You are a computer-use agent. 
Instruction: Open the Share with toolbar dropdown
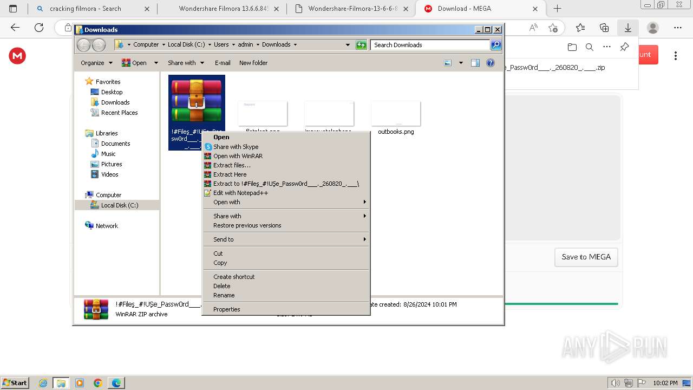point(186,63)
